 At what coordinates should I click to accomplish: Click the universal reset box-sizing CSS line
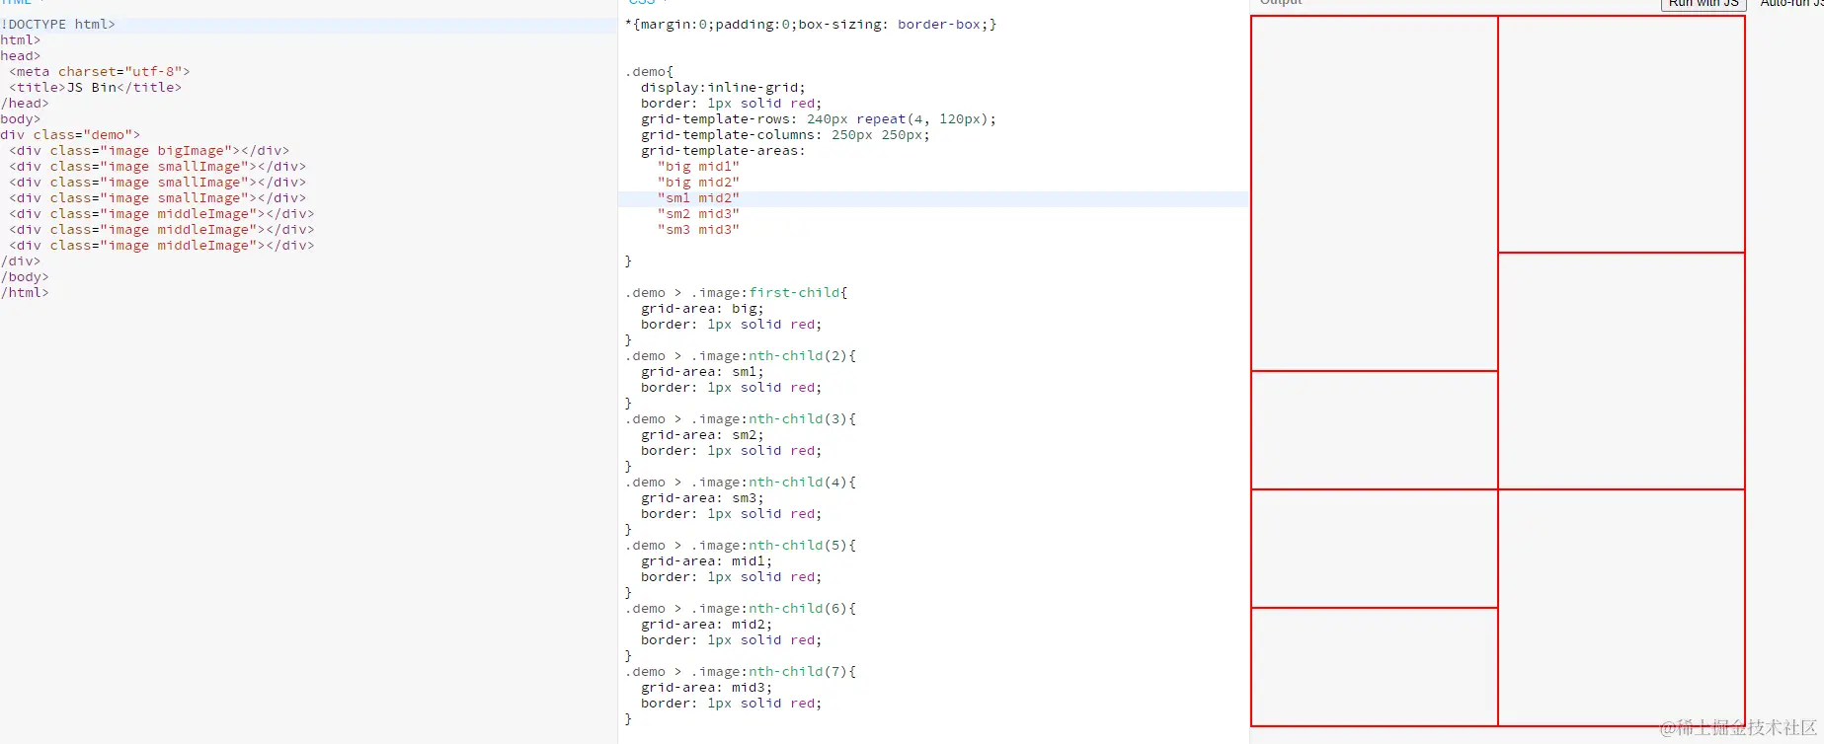811,25
